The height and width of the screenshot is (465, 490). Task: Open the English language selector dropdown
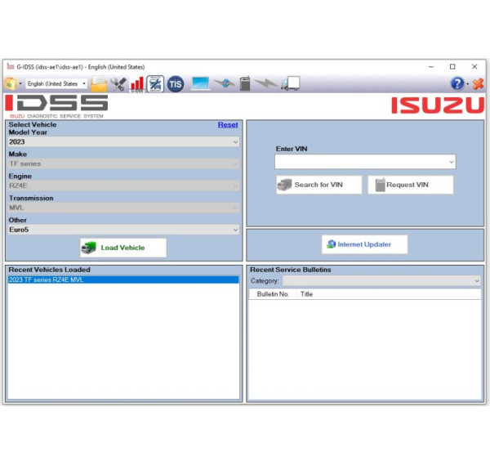coord(56,83)
